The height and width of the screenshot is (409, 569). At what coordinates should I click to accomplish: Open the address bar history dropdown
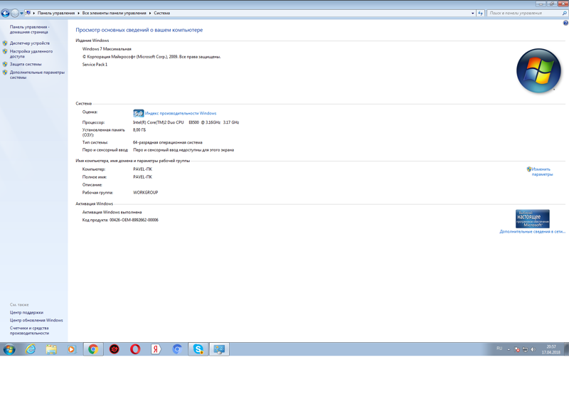click(x=472, y=13)
